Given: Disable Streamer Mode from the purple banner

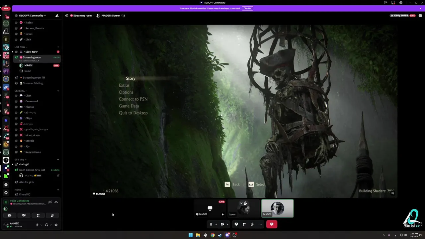Looking at the screenshot, I should pos(247,8).
